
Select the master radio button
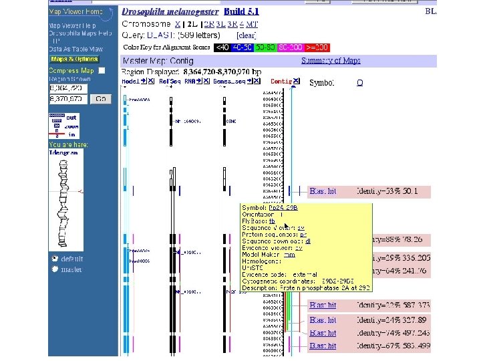pos(55,269)
